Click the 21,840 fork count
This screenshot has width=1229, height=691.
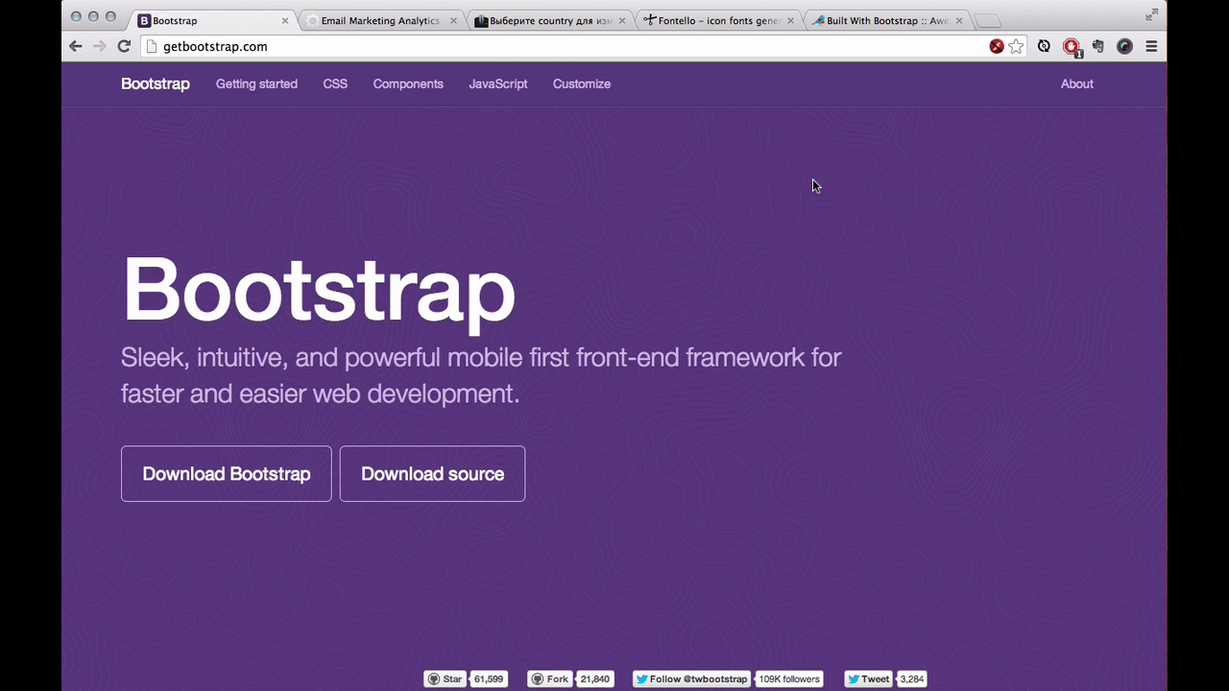coord(595,679)
